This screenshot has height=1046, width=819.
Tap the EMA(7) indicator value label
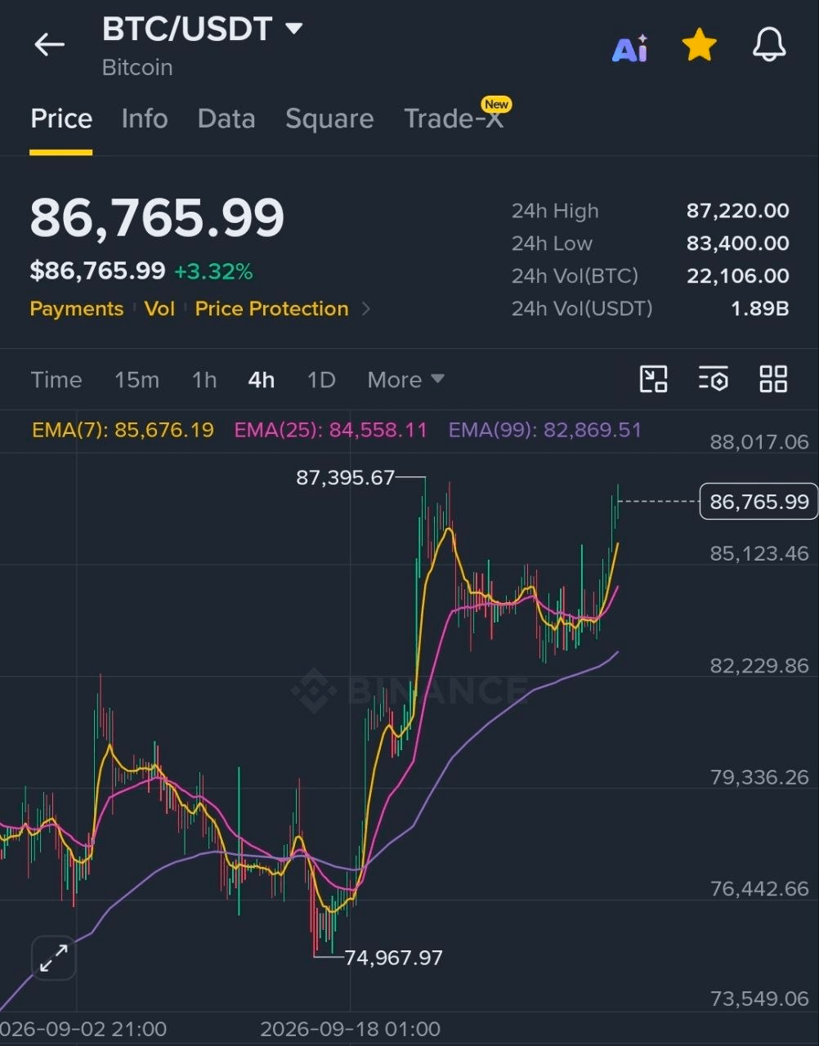coord(123,430)
